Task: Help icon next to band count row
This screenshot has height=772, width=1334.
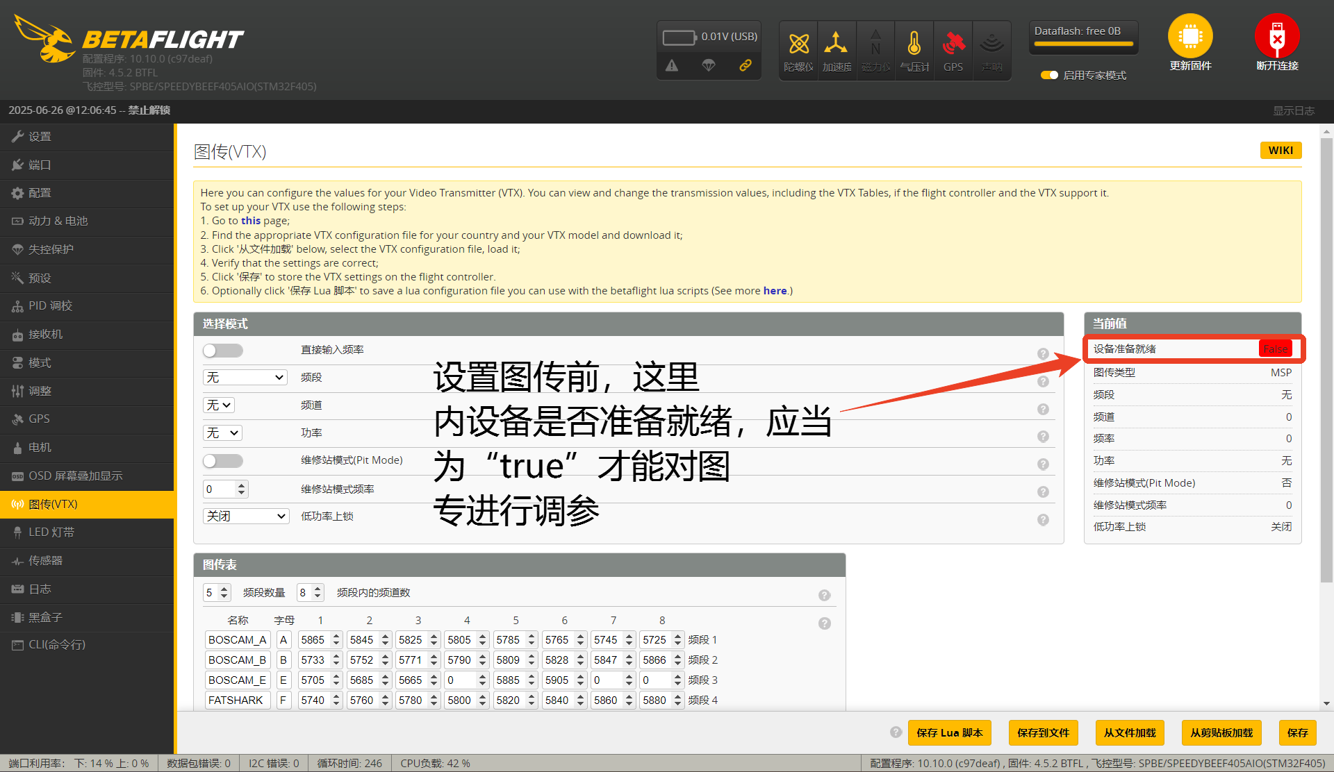Action: click(x=824, y=595)
